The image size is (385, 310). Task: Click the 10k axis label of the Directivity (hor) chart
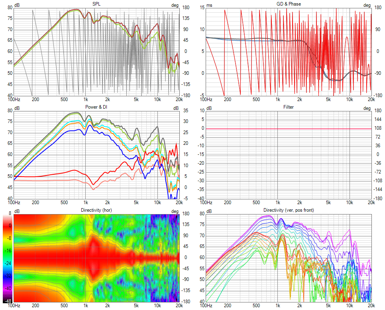(157, 306)
